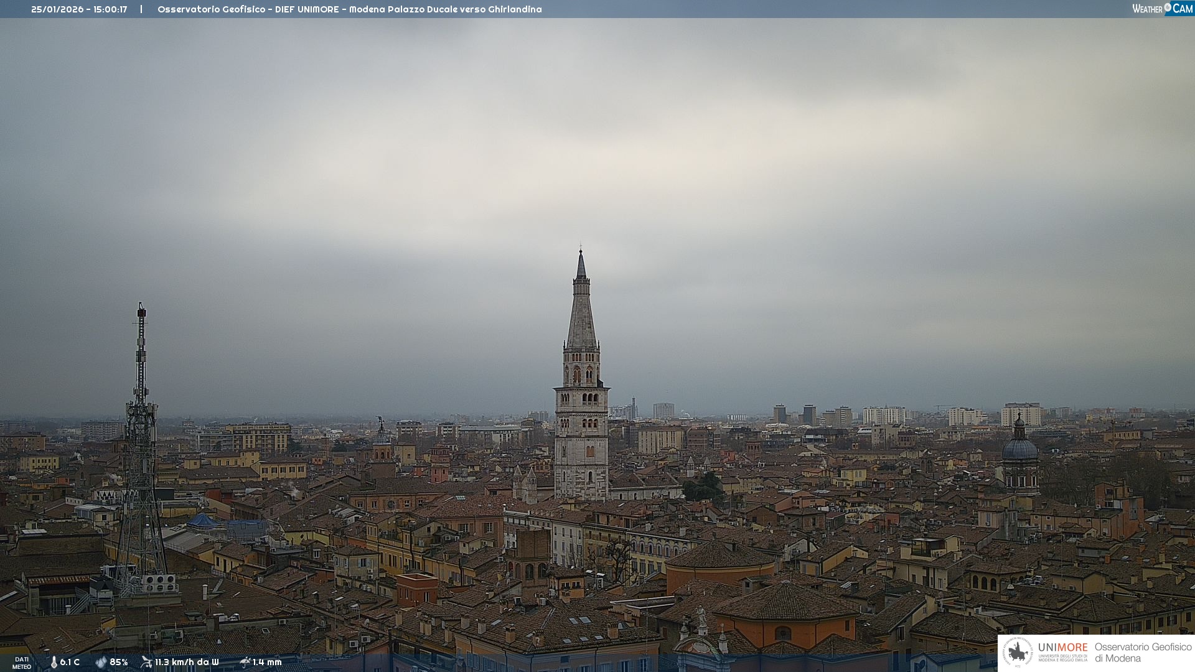1195x672 pixels.
Task: Click the UNIMORE university seal emblem
Action: click(1018, 652)
